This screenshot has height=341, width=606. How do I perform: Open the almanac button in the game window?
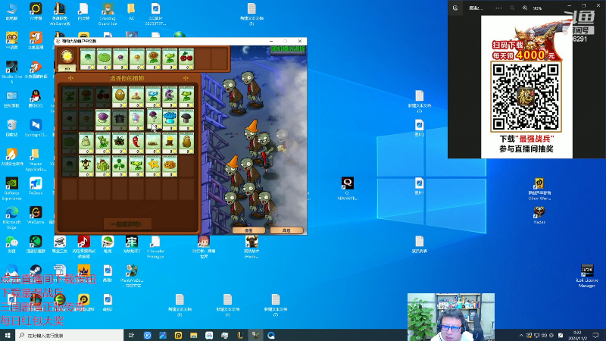click(x=248, y=230)
